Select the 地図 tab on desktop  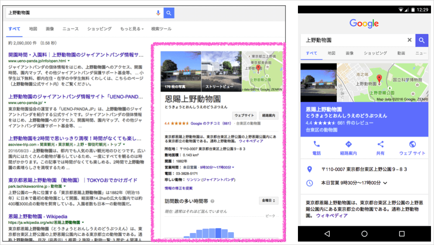[33, 29]
